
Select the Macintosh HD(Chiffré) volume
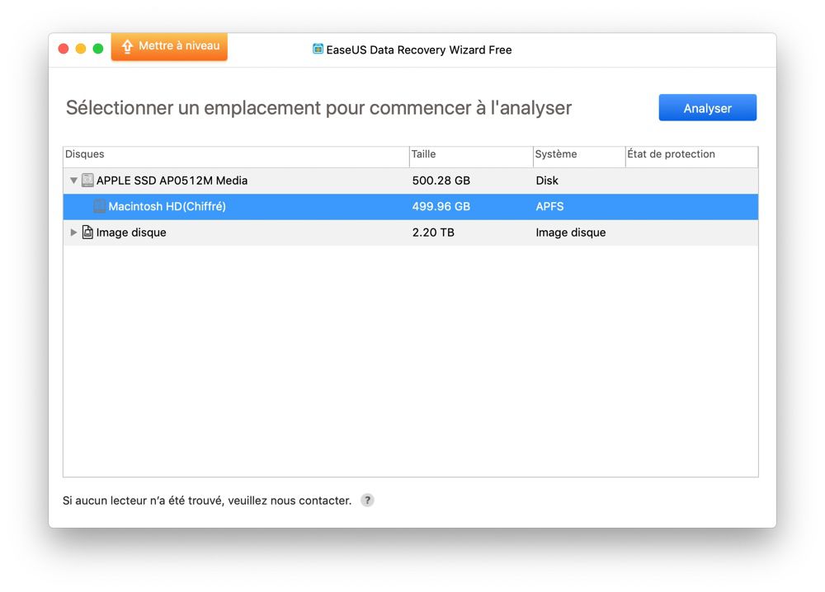pyautogui.click(x=410, y=207)
